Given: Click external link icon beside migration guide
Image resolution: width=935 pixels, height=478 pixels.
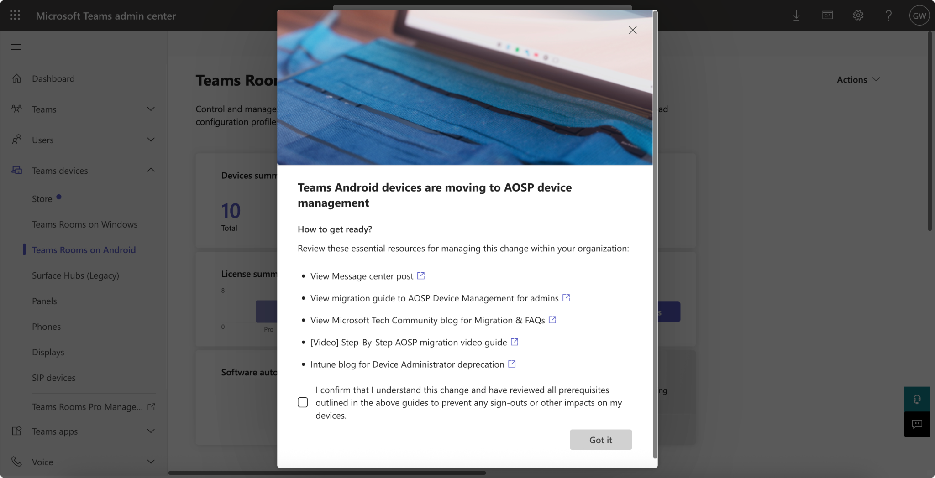Looking at the screenshot, I should point(566,297).
